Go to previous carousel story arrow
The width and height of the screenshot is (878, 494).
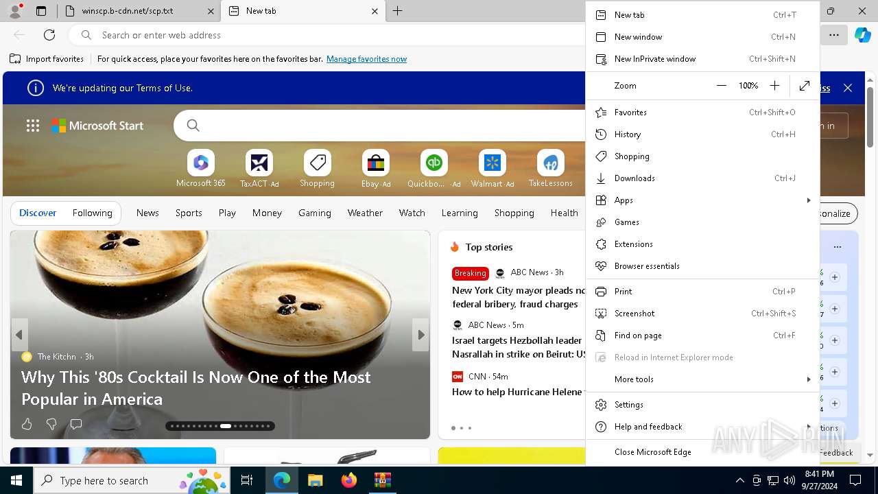coord(19,335)
